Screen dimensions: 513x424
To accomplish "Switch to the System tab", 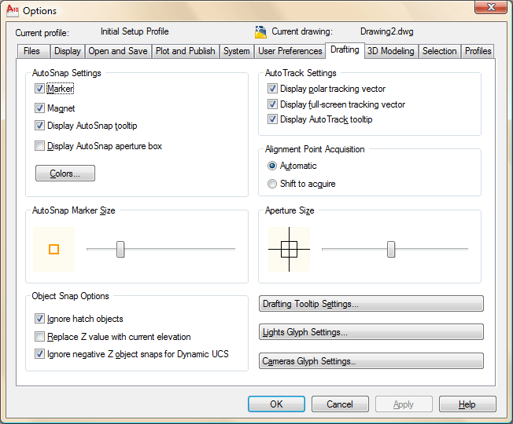I will pos(237,51).
